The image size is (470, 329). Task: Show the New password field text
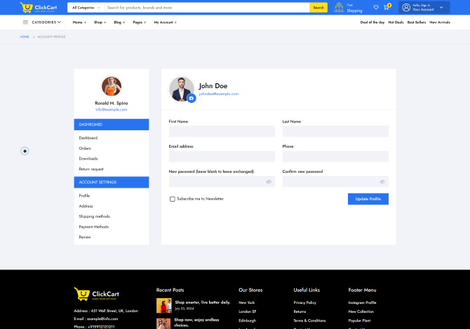[269, 182]
